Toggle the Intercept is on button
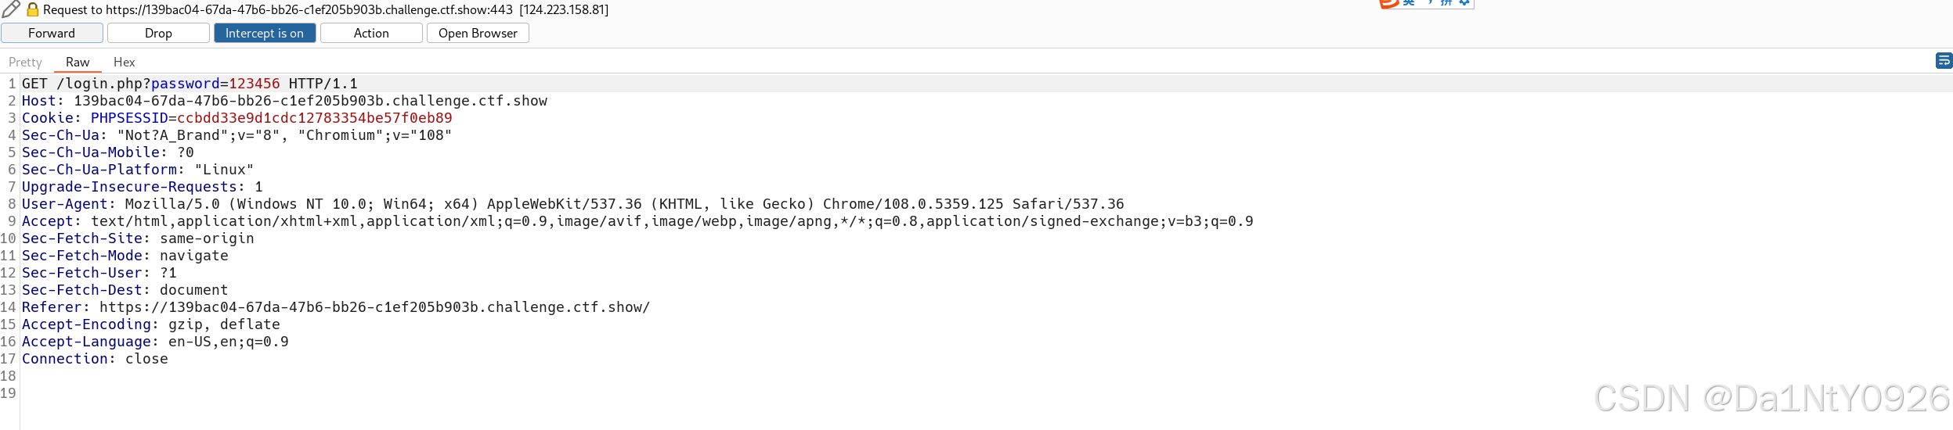Screen dimensions: 1953x430 pyautogui.click(x=265, y=33)
